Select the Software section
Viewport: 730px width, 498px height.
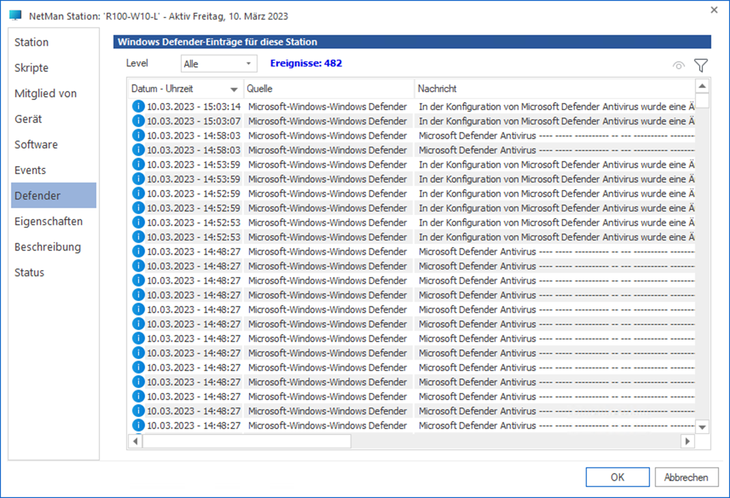pyautogui.click(x=36, y=144)
